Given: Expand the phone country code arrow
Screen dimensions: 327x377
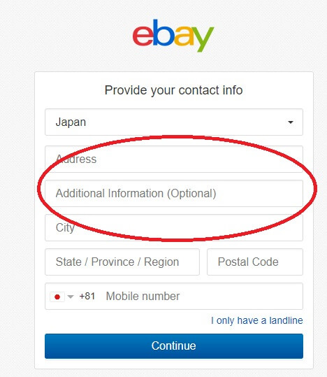Looking at the screenshot, I should coord(71,297).
